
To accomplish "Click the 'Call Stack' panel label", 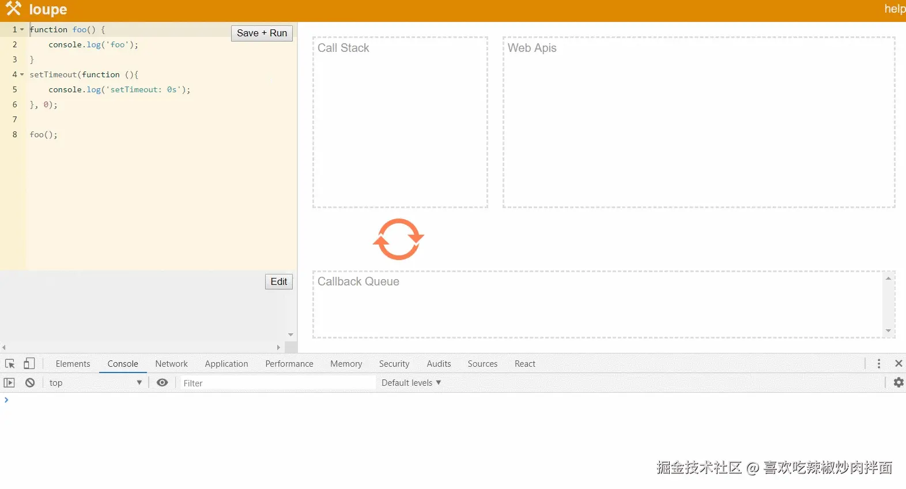I will [x=343, y=48].
